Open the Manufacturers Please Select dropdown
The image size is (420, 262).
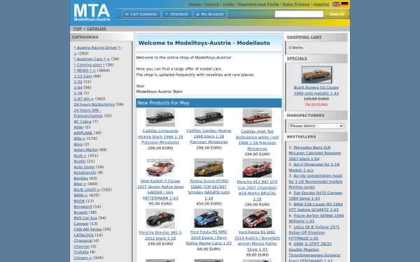[316, 126]
